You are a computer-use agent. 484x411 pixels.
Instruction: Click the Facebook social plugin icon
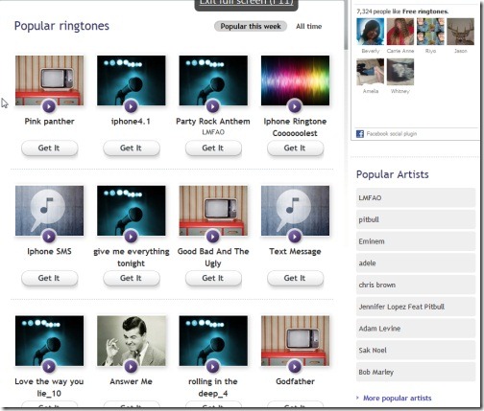[x=360, y=134]
